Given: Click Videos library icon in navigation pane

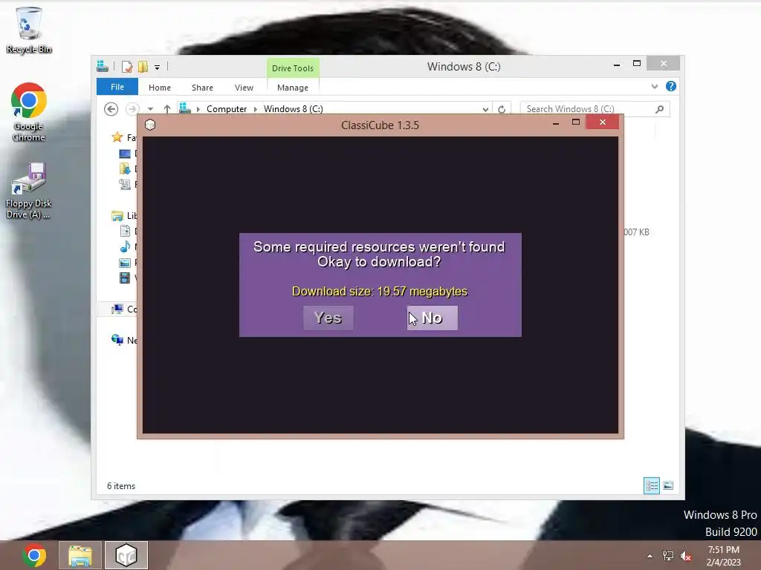Looking at the screenshot, I should coord(125,278).
